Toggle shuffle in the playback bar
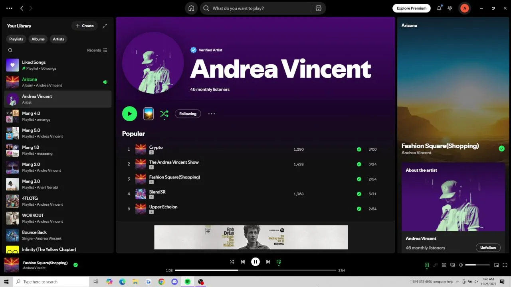Viewport: 511px width, 287px height. pyautogui.click(x=232, y=262)
